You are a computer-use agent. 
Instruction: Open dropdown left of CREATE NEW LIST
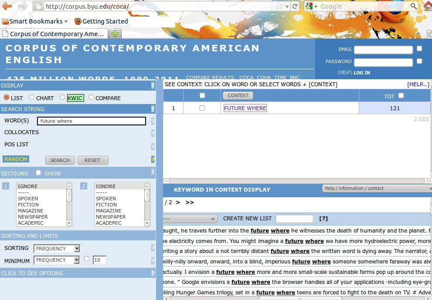pos(190,219)
